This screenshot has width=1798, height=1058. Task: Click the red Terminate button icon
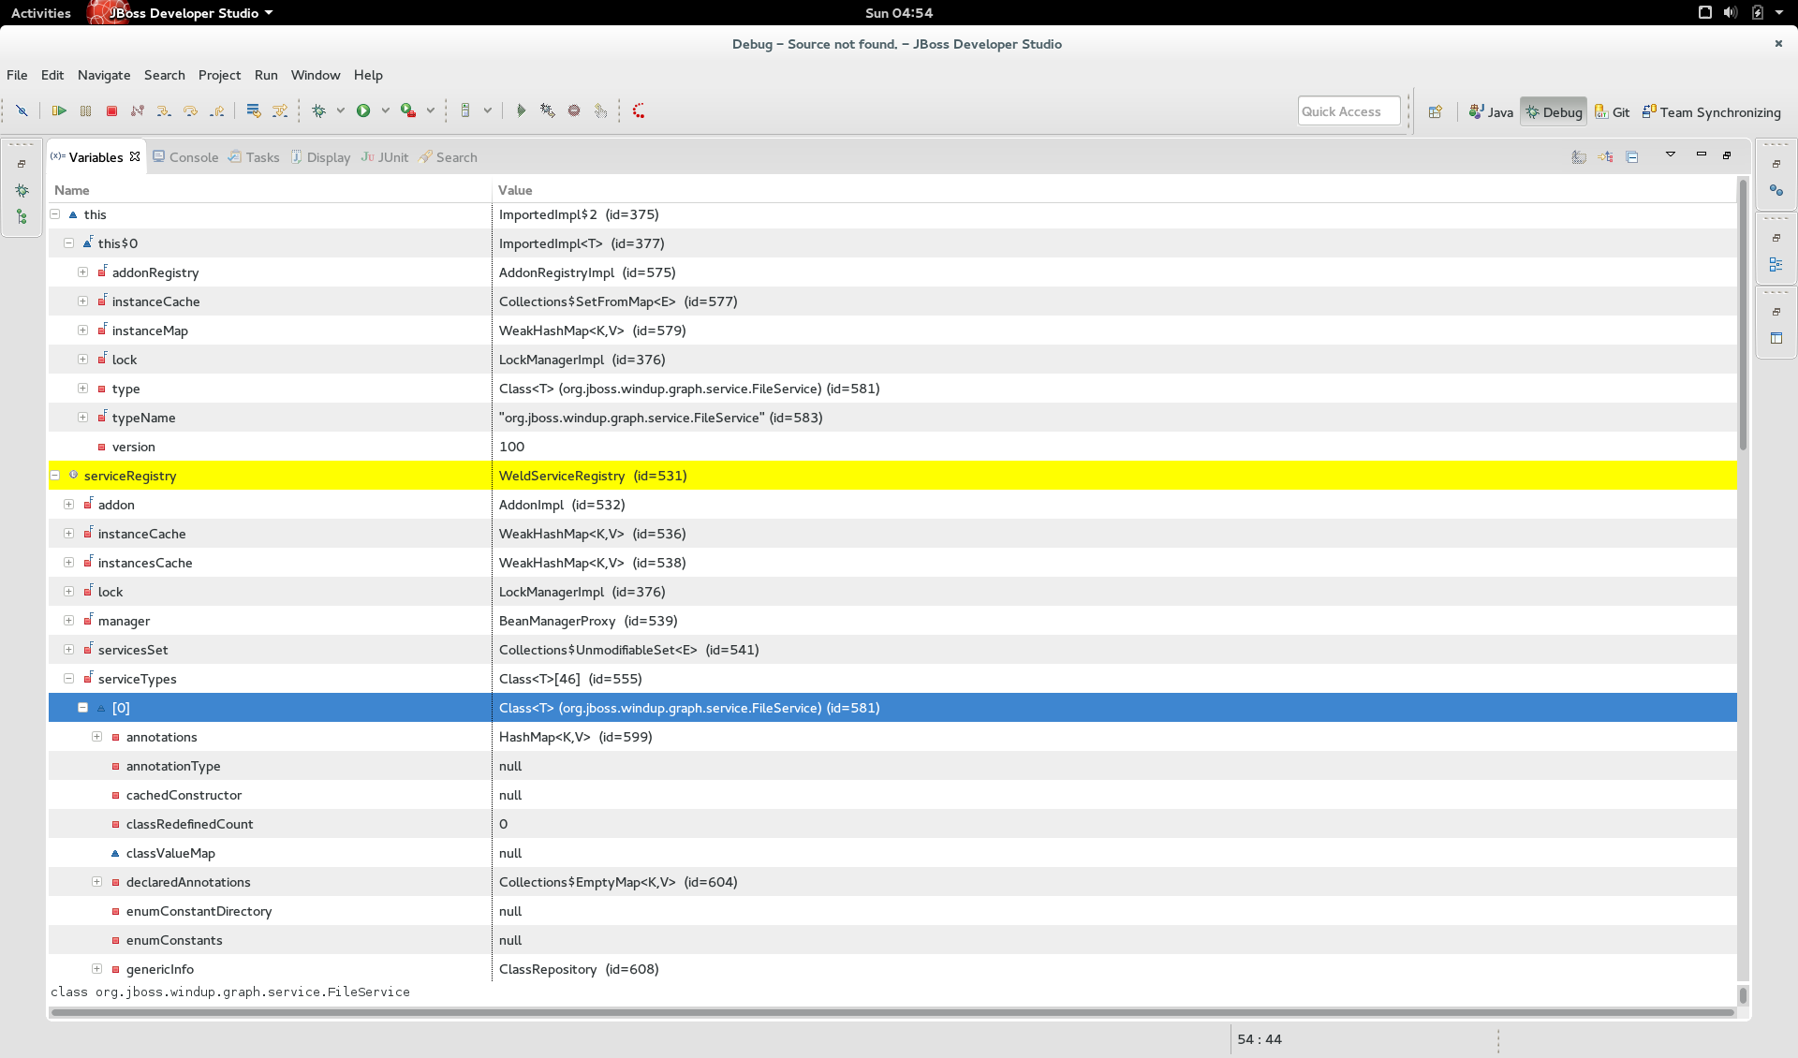point(111,110)
